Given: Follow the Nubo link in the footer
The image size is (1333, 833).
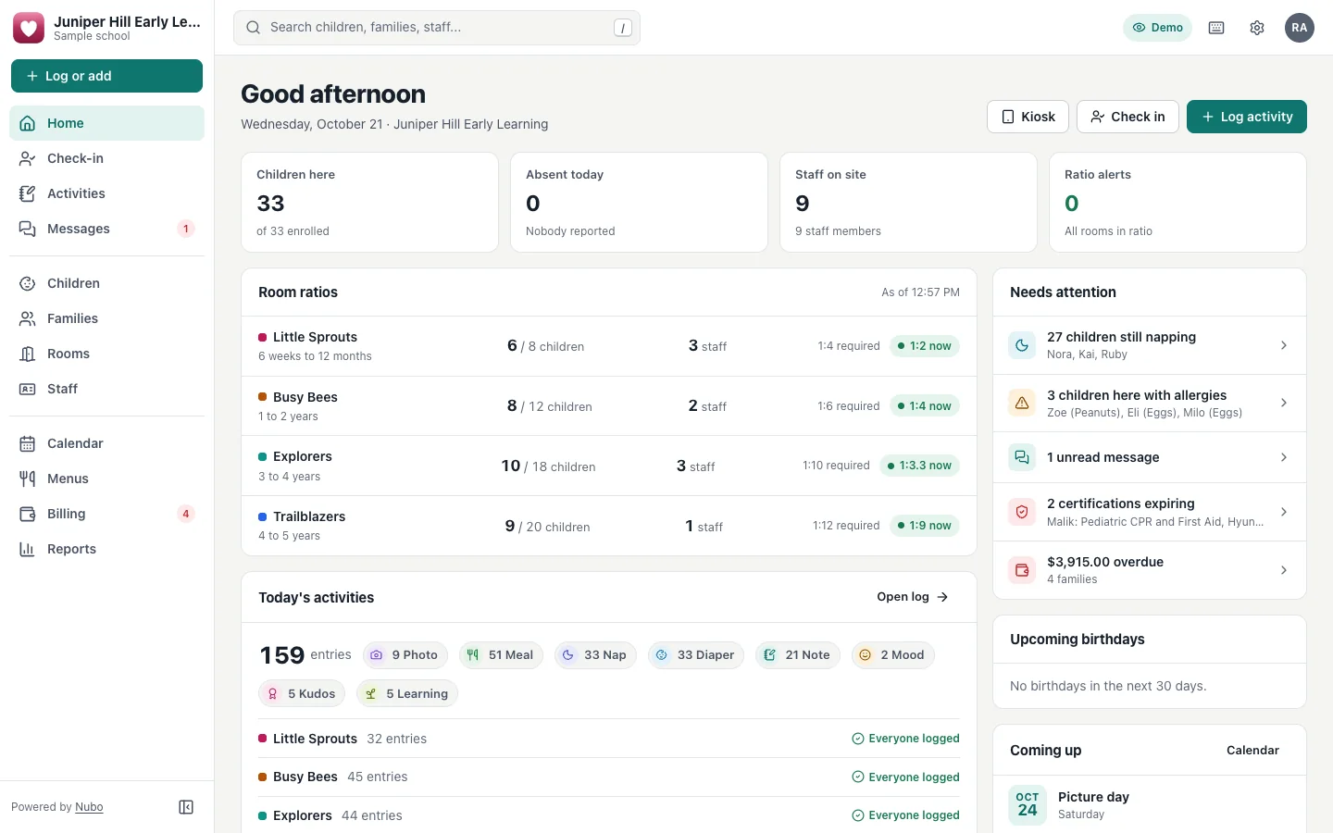Looking at the screenshot, I should 89,807.
